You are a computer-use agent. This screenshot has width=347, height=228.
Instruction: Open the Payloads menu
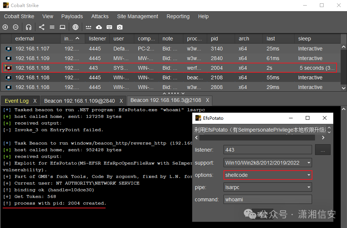[72, 17]
